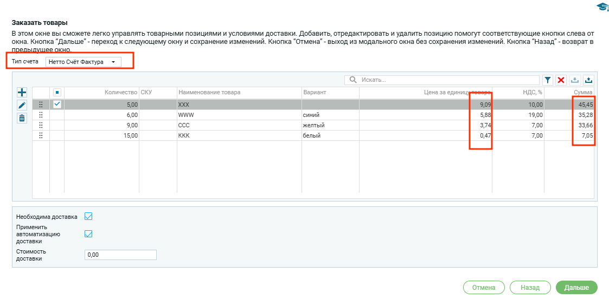Click the 'Стоимость доставки' input field
This screenshot has height=305, width=609.
pos(120,255)
